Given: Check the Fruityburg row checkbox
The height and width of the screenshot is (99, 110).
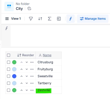Looking at the screenshot, I should click(x=9, y=69).
